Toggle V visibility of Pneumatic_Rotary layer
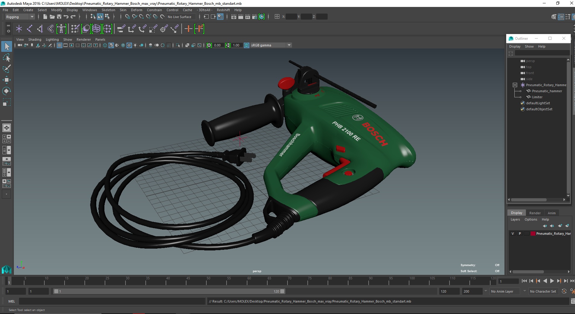The height and width of the screenshot is (314, 575). click(513, 234)
